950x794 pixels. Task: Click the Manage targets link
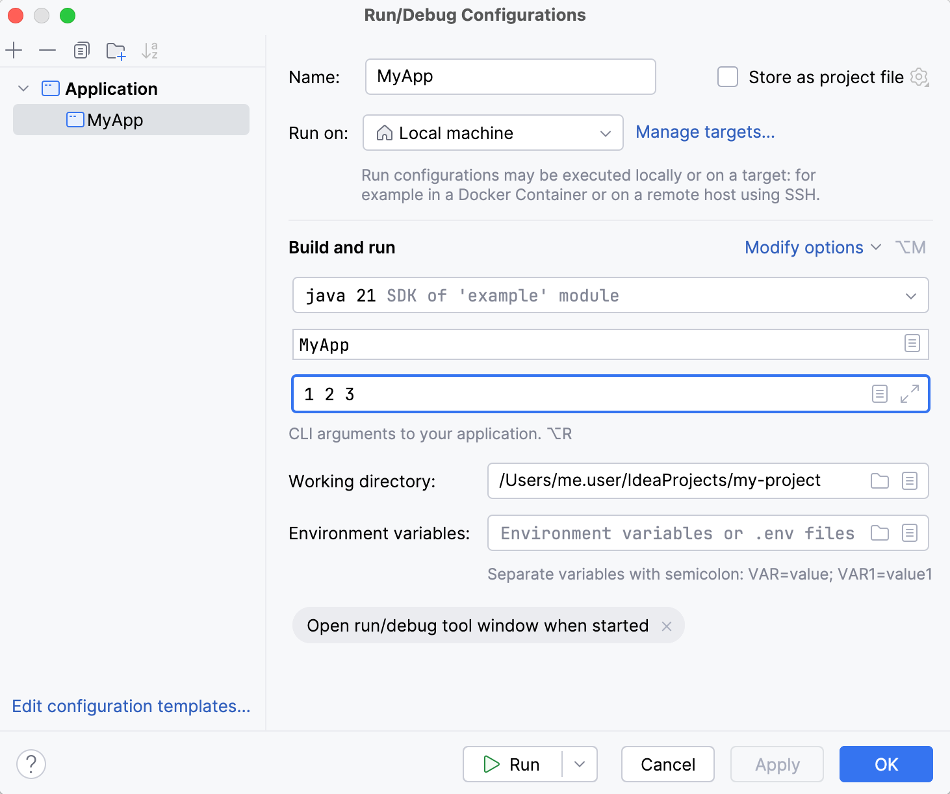706,132
